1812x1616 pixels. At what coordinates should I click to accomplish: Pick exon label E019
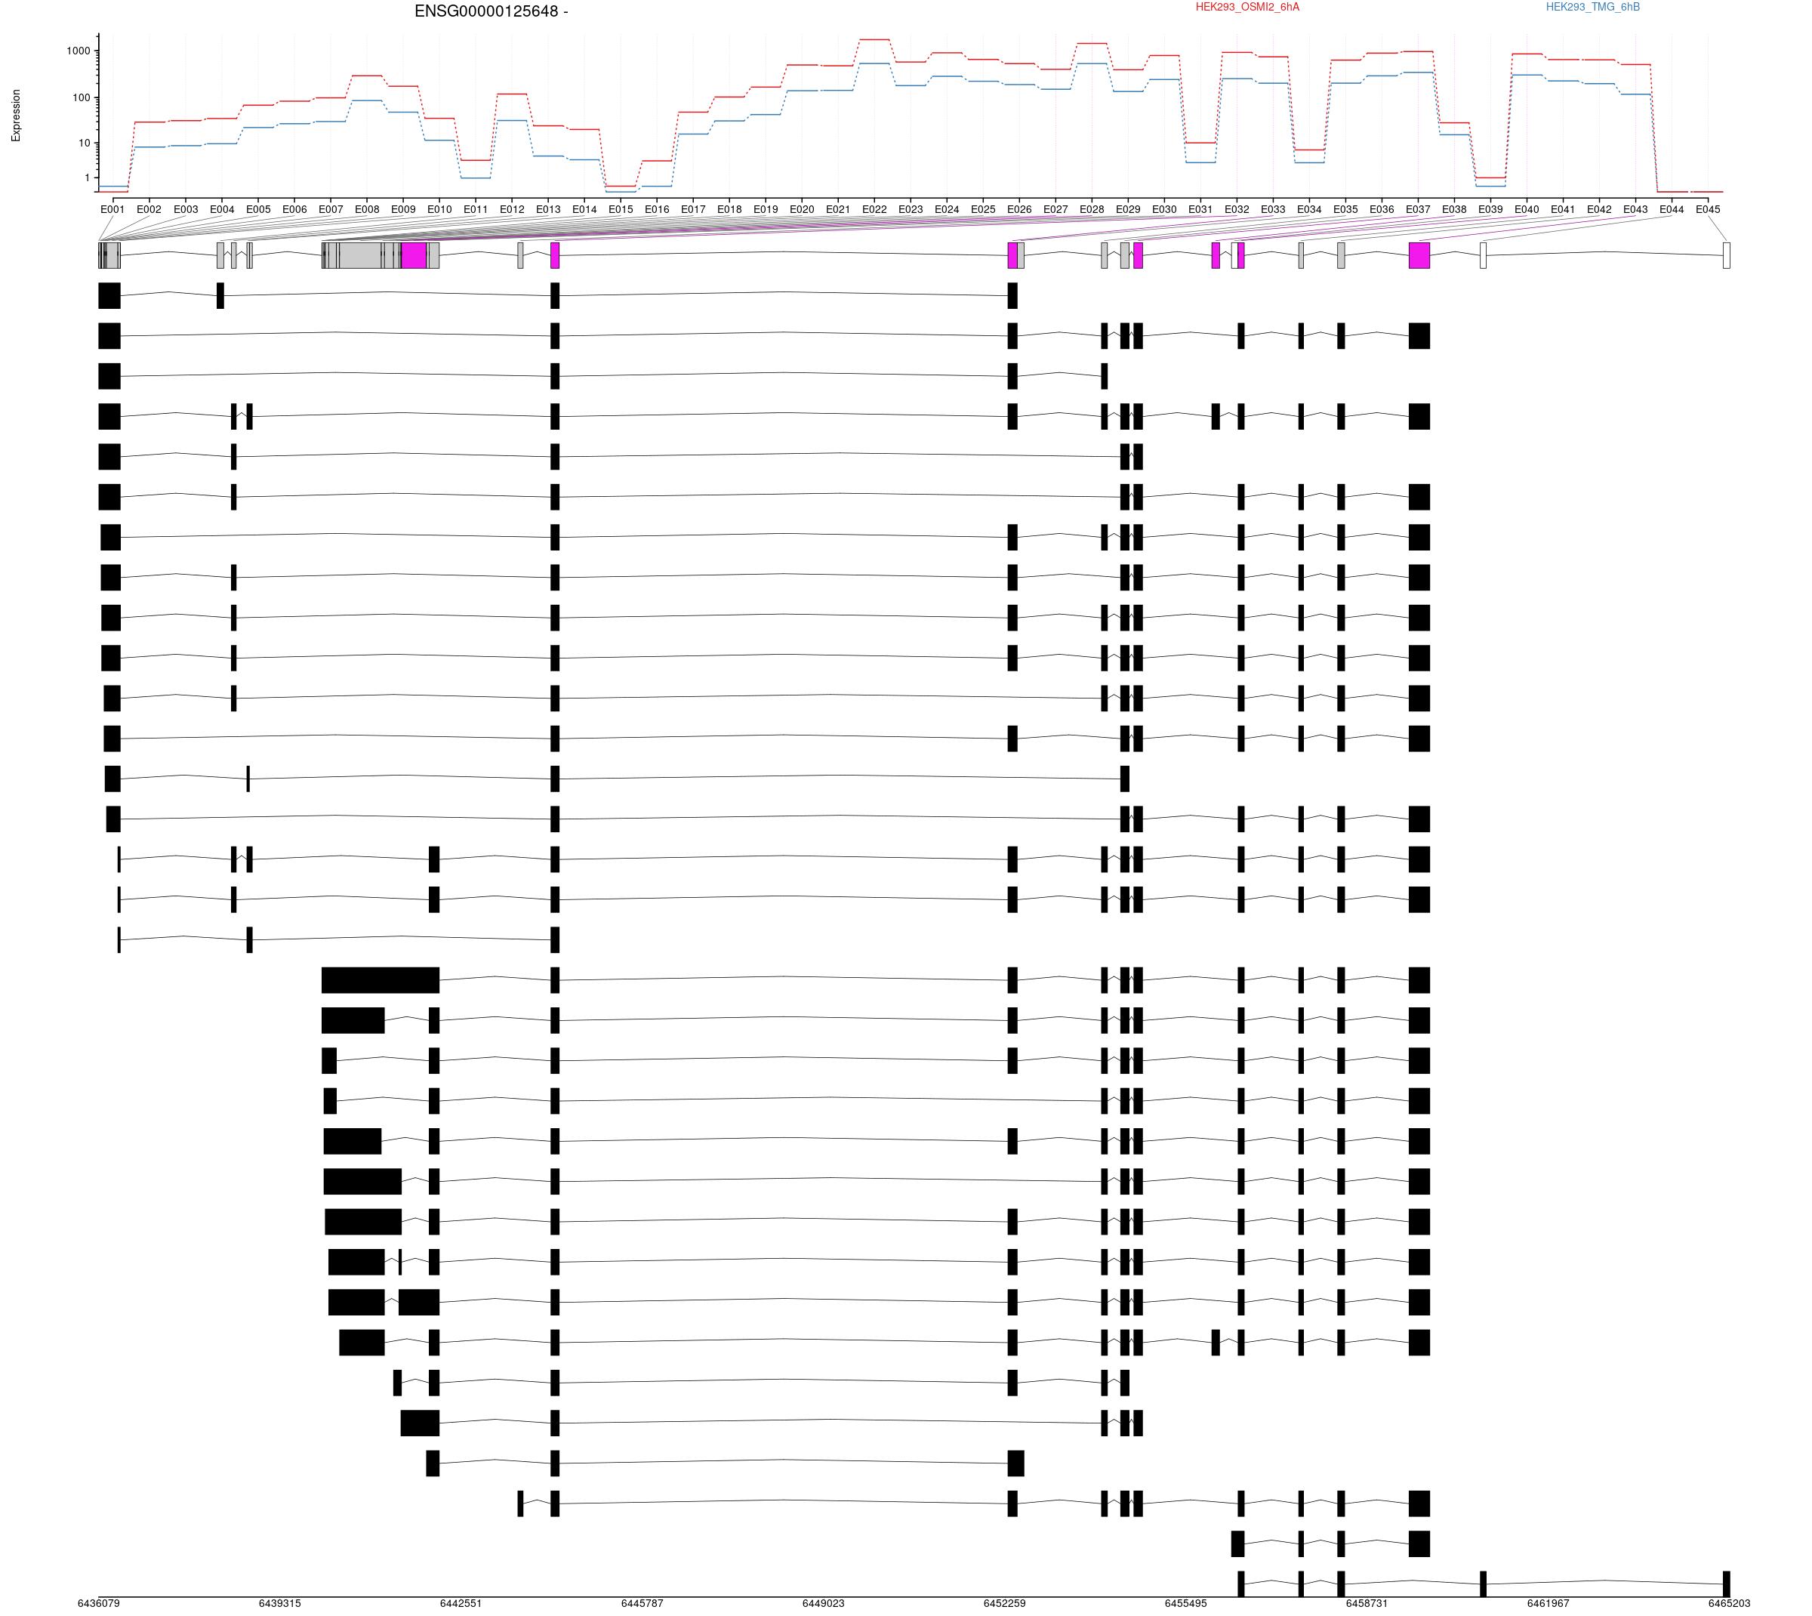pyautogui.click(x=766, y=209)
